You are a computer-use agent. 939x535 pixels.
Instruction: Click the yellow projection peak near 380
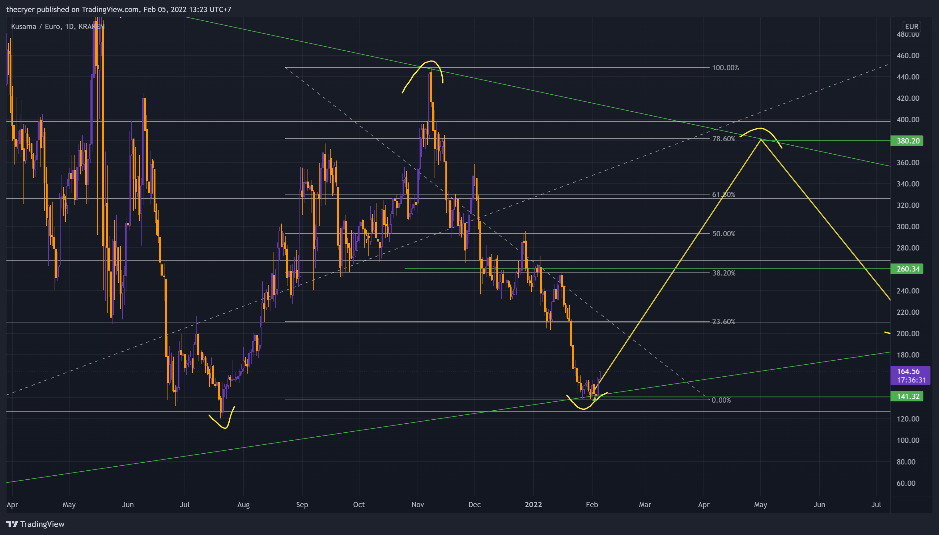click(762, 139)
